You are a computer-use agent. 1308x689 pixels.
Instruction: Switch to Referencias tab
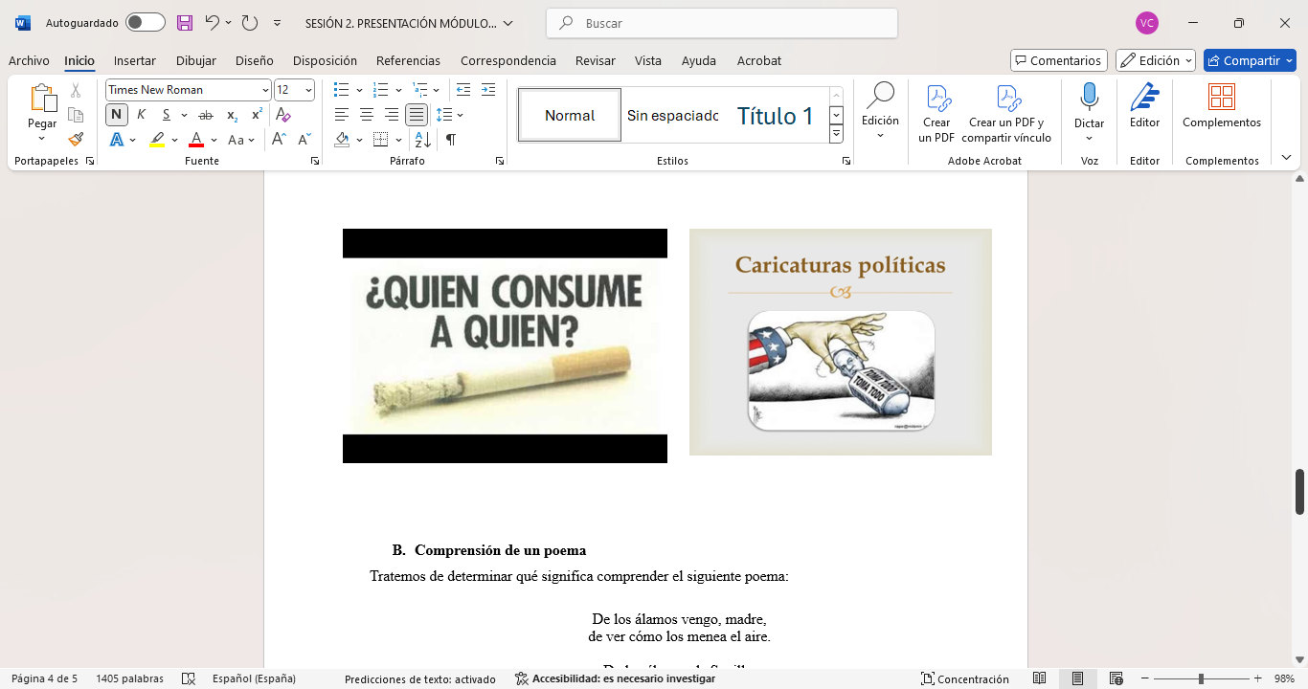[x=408, y=60]
